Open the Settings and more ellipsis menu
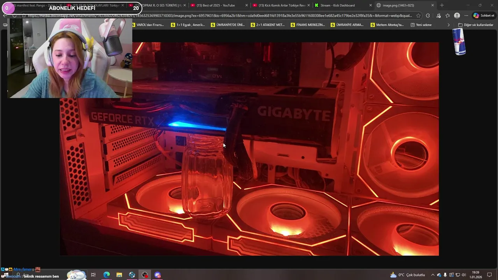498x280 pixels. (466, 16)
